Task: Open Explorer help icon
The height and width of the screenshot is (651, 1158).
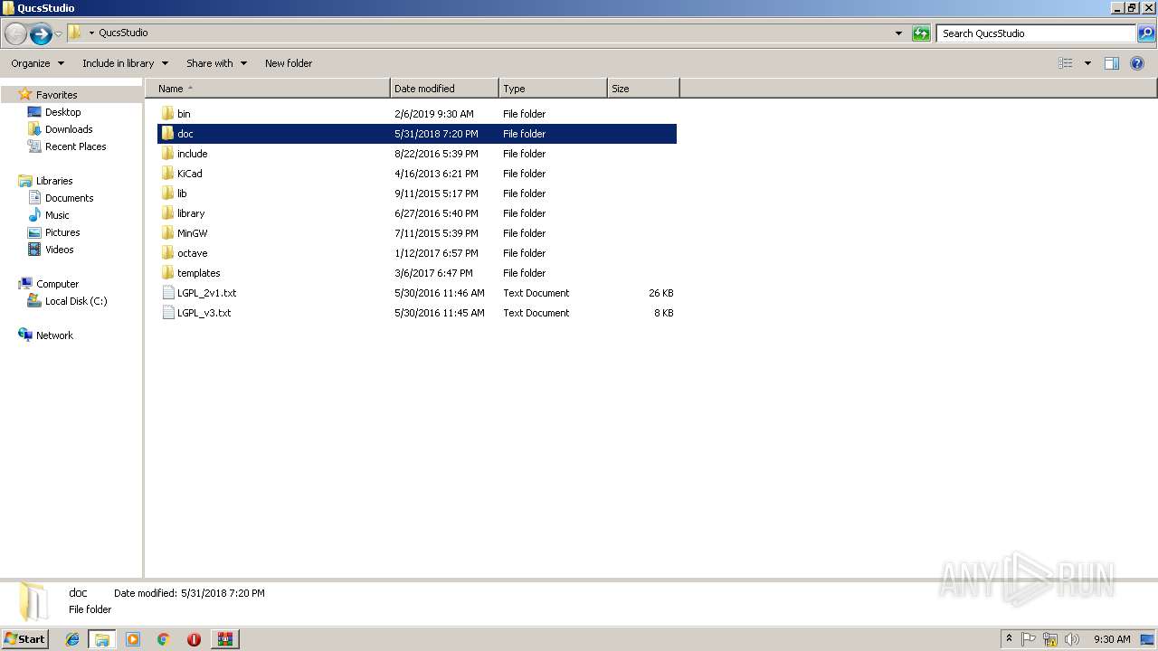Action: coord(1137,63)
